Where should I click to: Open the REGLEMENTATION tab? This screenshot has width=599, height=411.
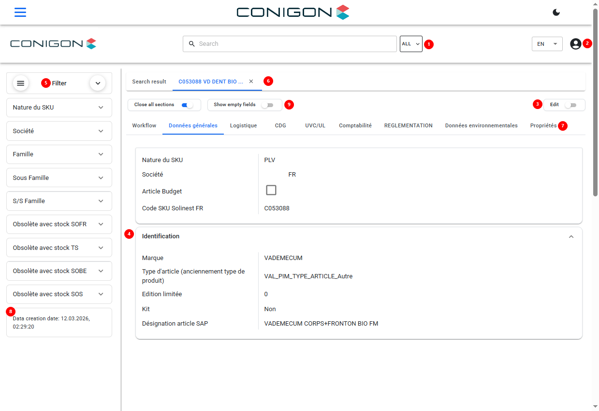coord(408,125)
